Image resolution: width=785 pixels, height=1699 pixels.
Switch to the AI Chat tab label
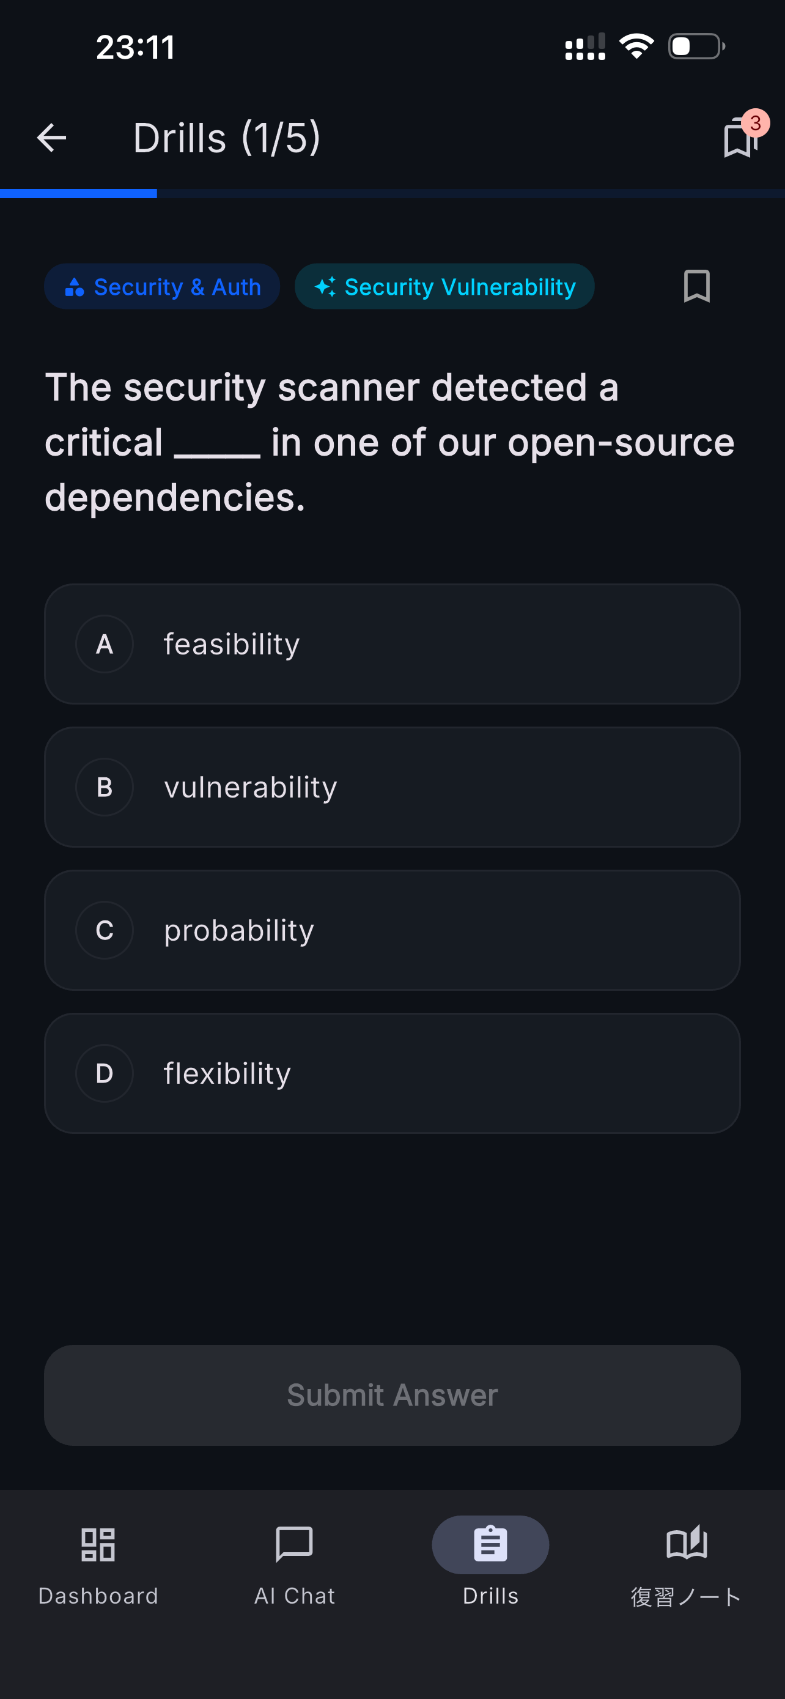[x=295, y=1596]
